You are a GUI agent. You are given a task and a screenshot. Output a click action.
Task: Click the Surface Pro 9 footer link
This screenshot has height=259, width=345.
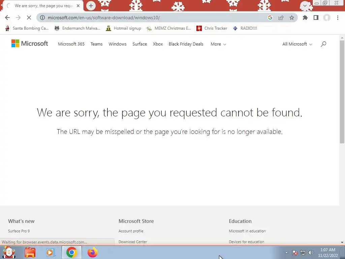point(19,231)
